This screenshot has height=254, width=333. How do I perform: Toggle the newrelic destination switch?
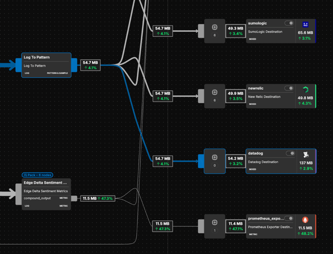[289, 88]
